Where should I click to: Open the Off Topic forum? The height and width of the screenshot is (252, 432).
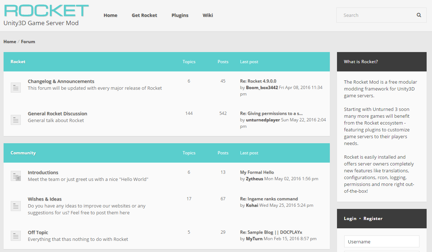[38, 233]
